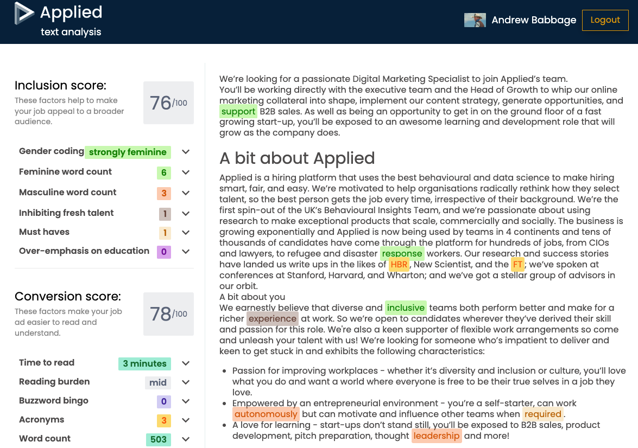Expand the Masculine word count details
The width and height of the screenshot is (638, 448).
(x=185, y=193)
